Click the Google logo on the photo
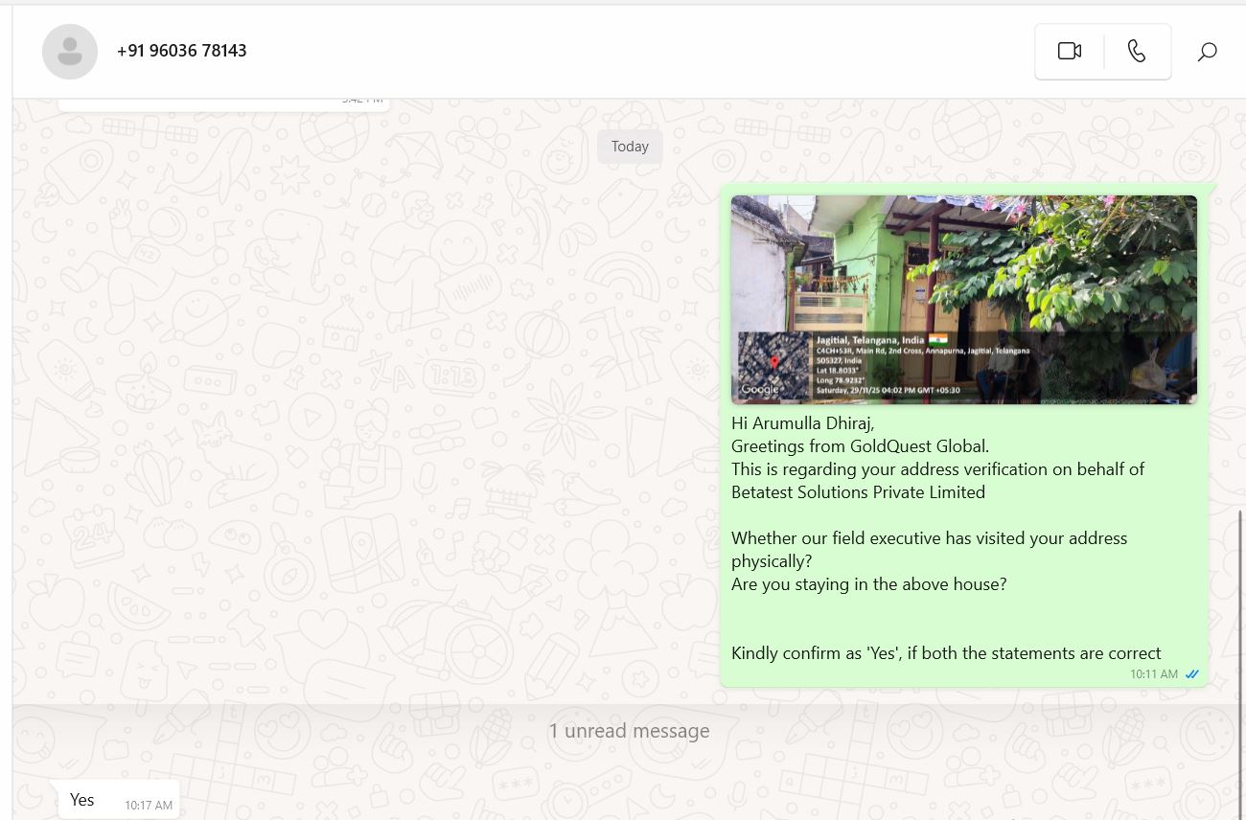 [x=760, y=390]
